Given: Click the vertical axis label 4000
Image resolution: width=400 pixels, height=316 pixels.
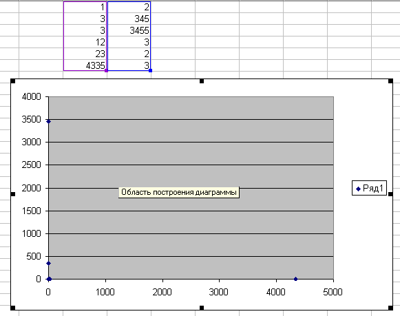Looking at the screenshot, I should coord(32,96).
